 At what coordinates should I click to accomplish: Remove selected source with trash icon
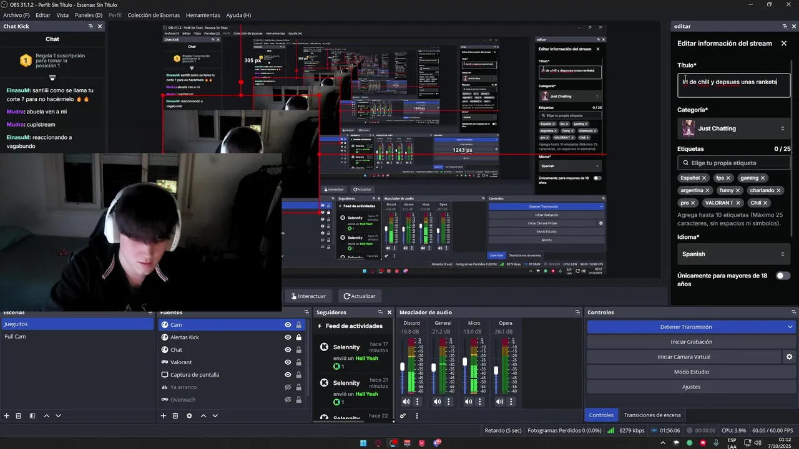click(x=175, y=416)
